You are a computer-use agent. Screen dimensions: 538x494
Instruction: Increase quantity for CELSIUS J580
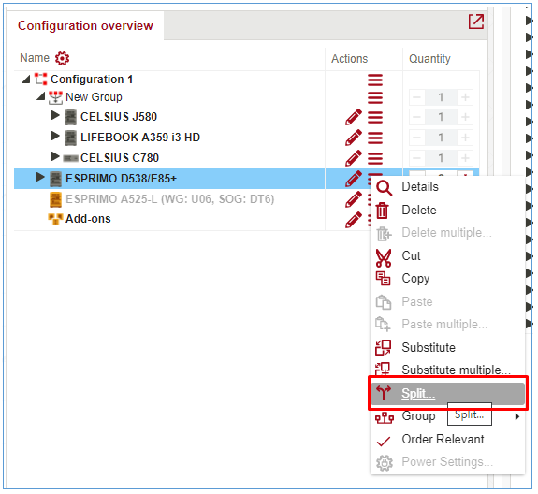[465, 117]
